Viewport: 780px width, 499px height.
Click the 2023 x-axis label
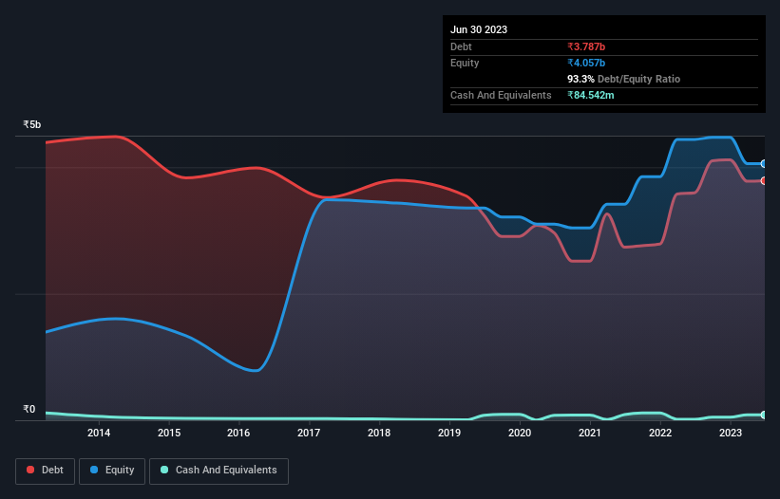tap(731, 433)
